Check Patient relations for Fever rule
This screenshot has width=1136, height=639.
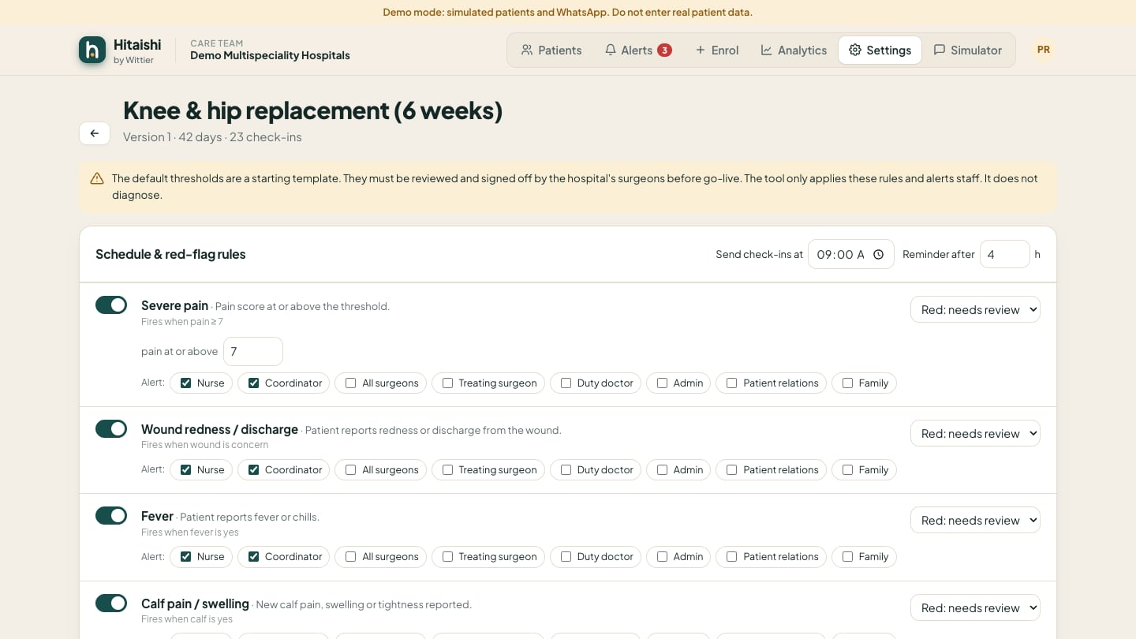point(732,557)
